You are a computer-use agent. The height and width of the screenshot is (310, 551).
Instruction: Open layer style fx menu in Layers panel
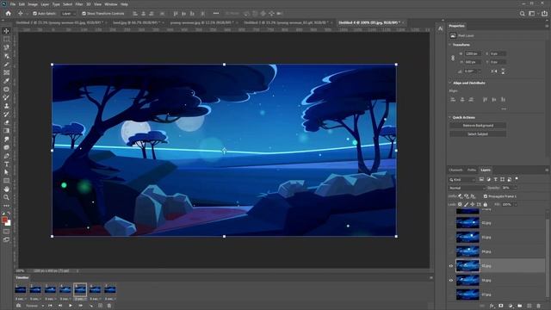[x=492, y=307]
